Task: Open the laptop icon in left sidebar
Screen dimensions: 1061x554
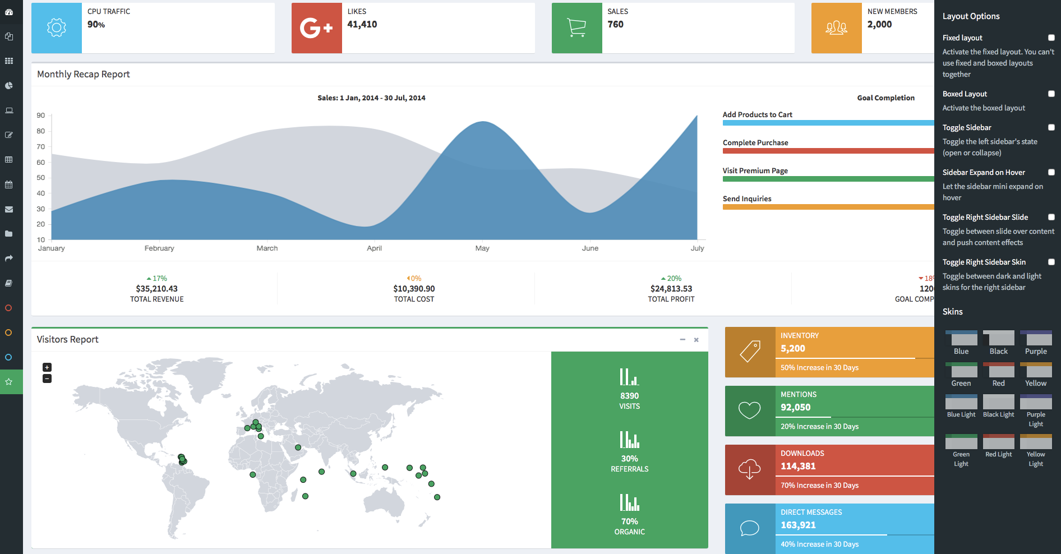Action: click(9, 110)
